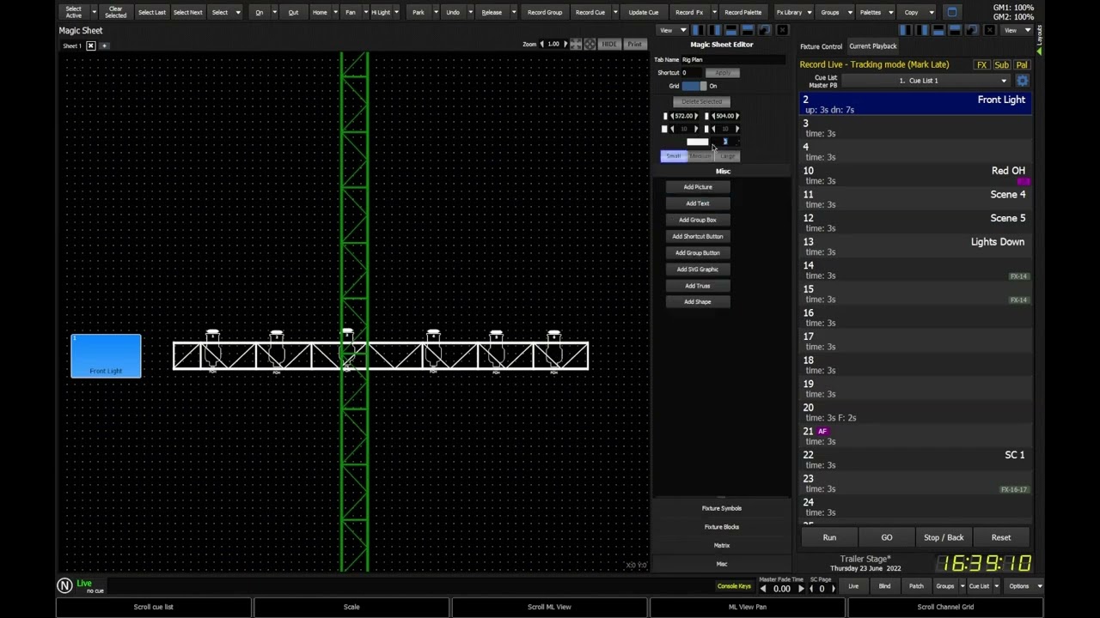
Task: Switch to Current Playback tab
Action: point(872,46)
